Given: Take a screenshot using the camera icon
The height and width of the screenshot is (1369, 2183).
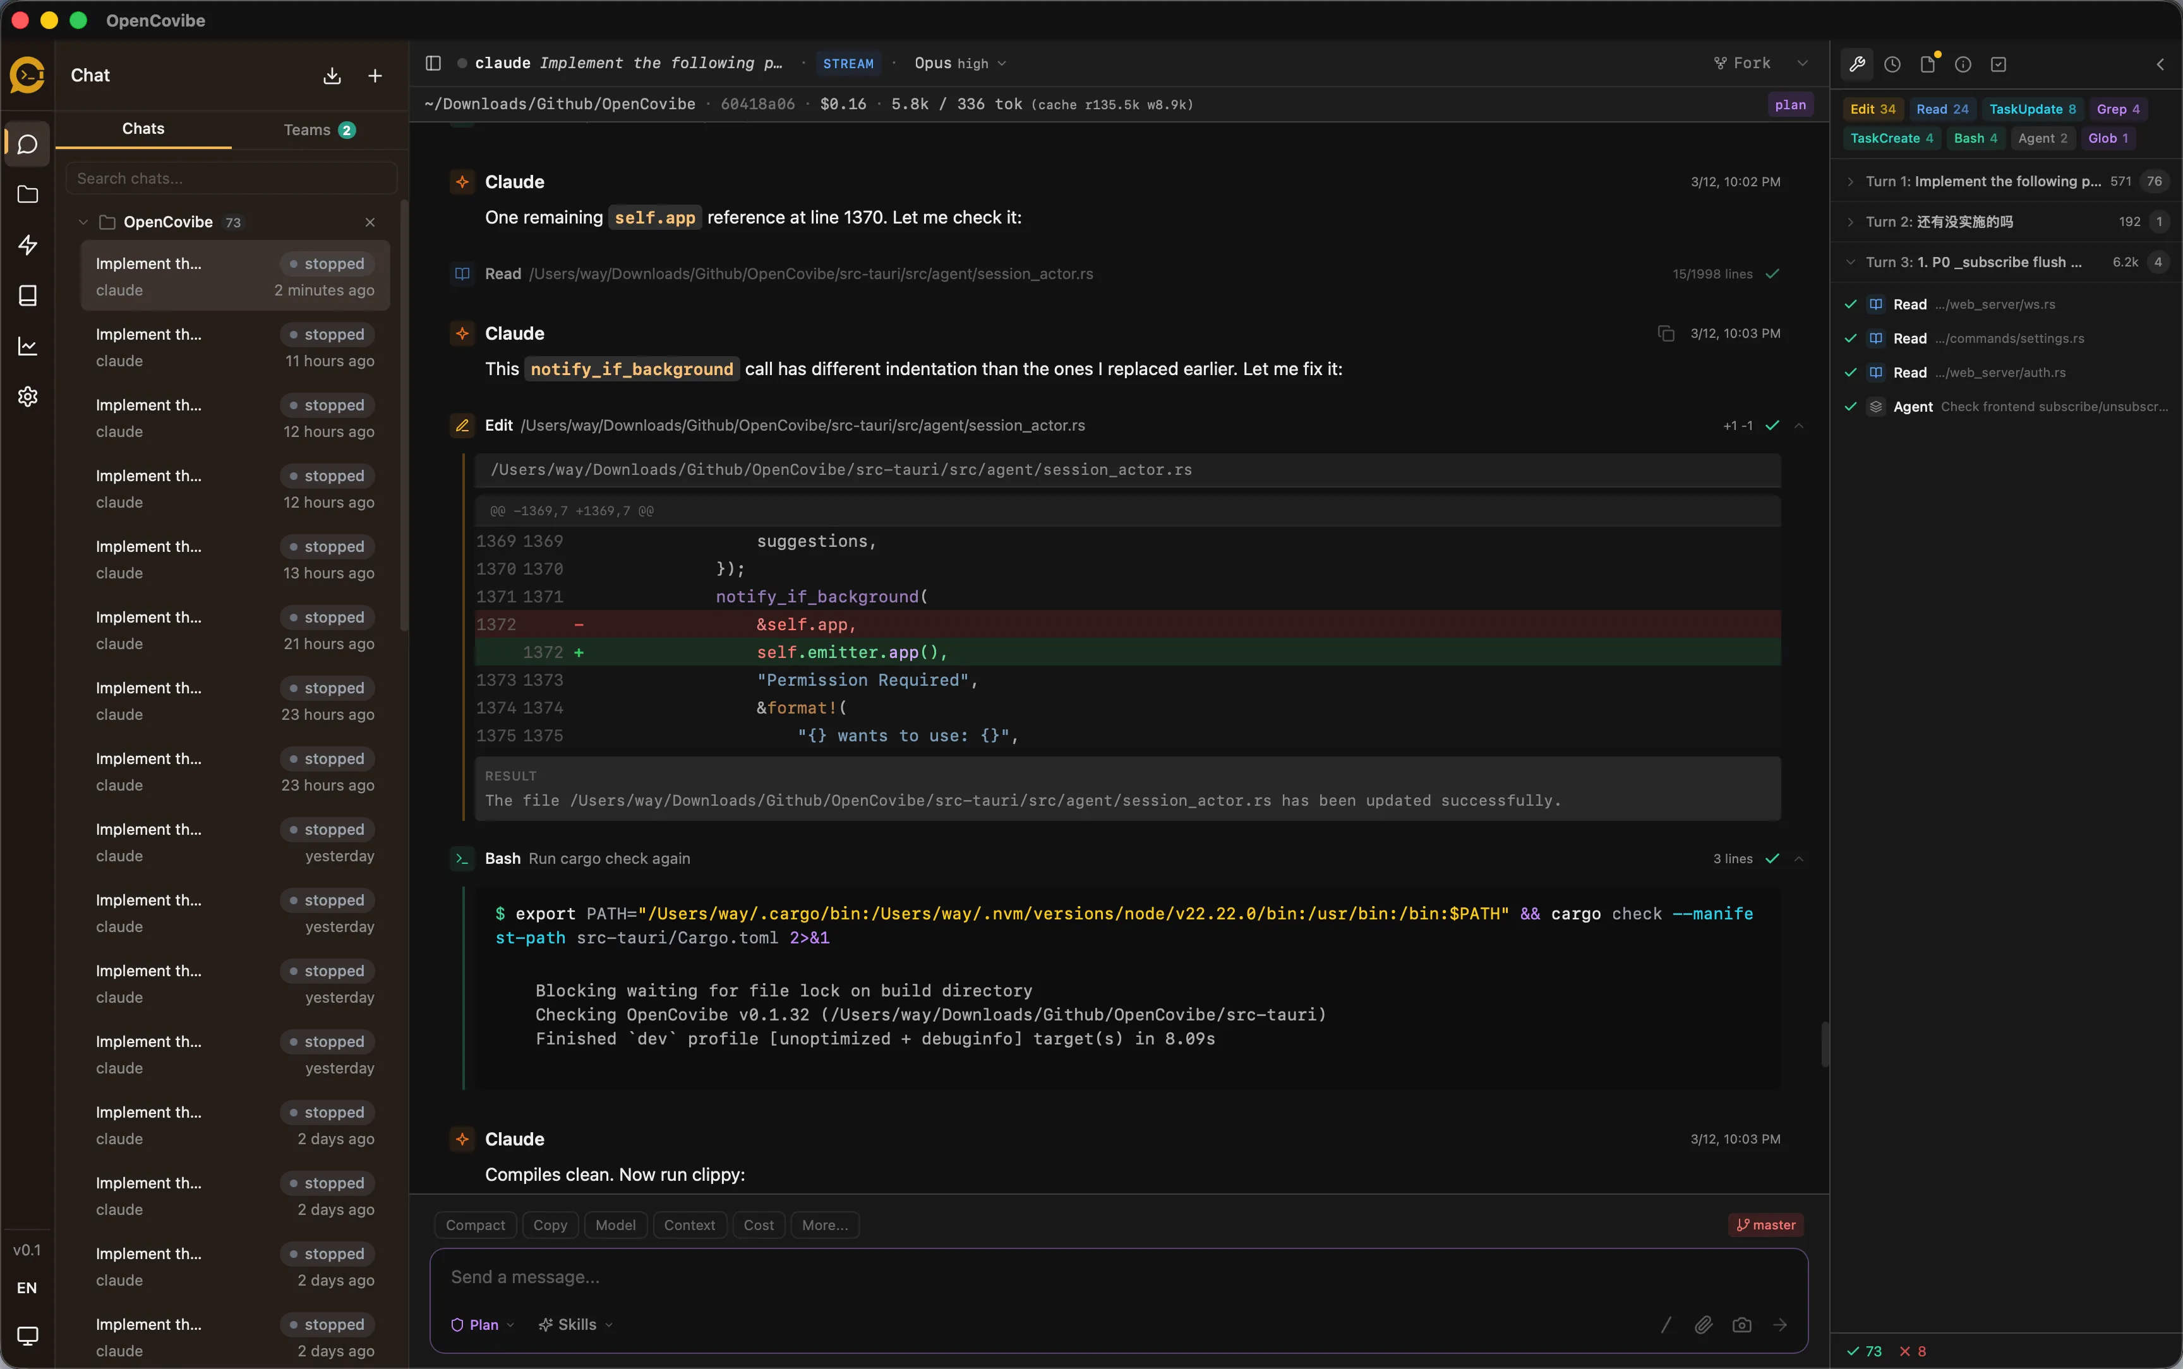Looking at the screenshot, I should click(x=1741, y=1324).
